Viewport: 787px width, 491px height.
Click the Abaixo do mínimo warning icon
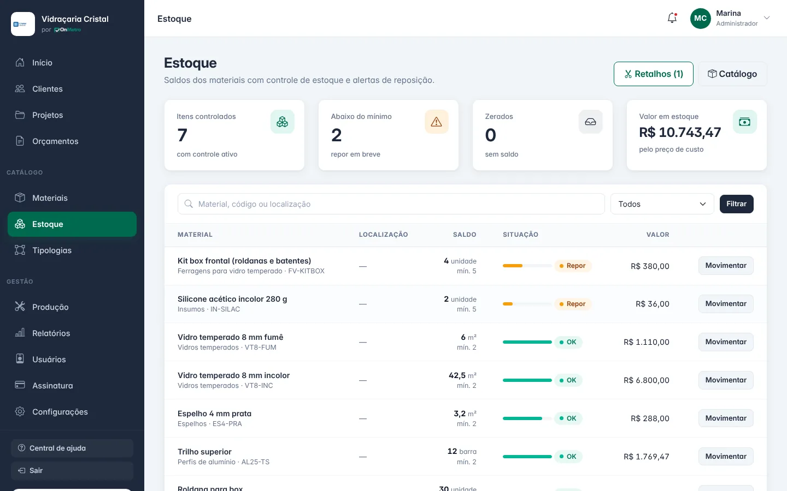pyautogui.click(x=436, y=122)
